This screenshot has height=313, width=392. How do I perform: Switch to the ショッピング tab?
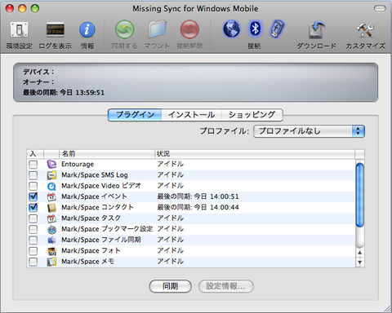(252, 115)
